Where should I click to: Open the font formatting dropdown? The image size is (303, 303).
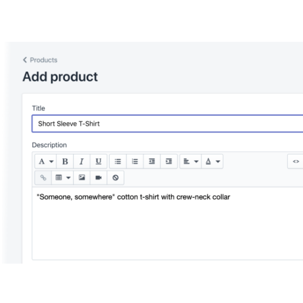pyautogui.click(x=45, y=161)
